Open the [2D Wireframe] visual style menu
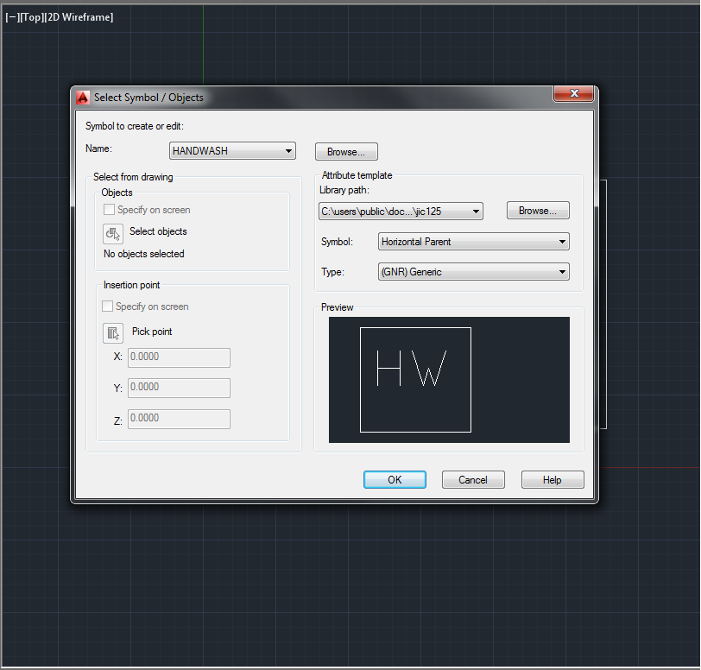 tap(79, 17)
